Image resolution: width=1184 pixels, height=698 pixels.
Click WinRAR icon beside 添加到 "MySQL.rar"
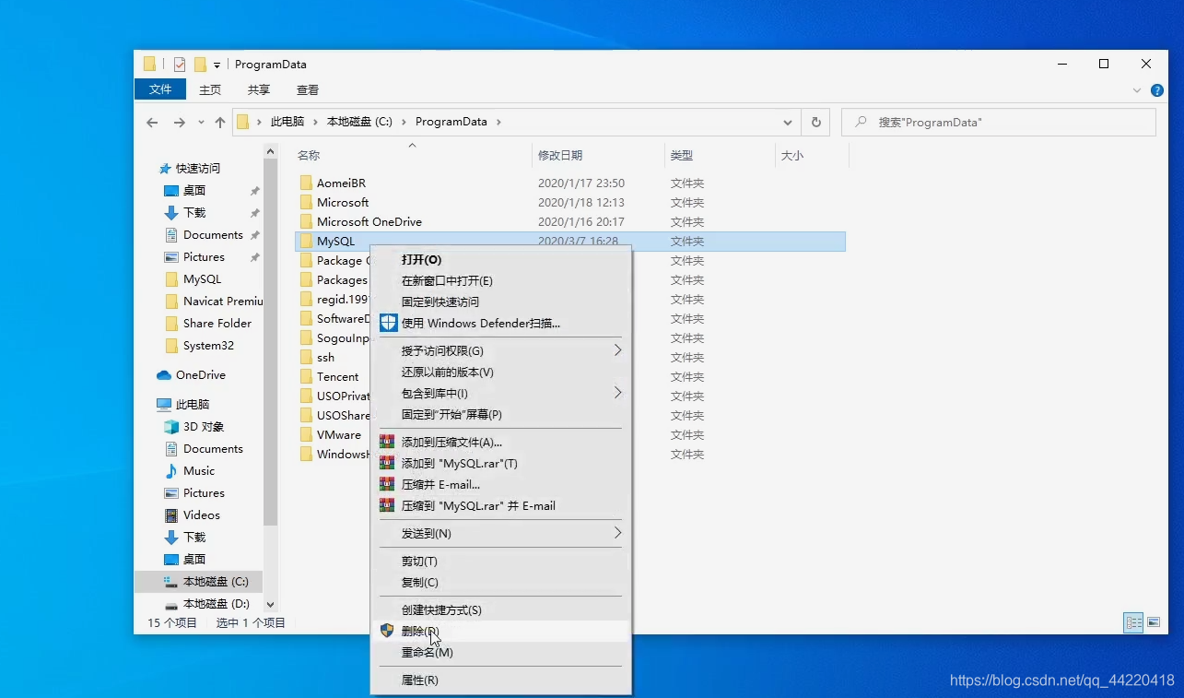[x=387, y=463]
